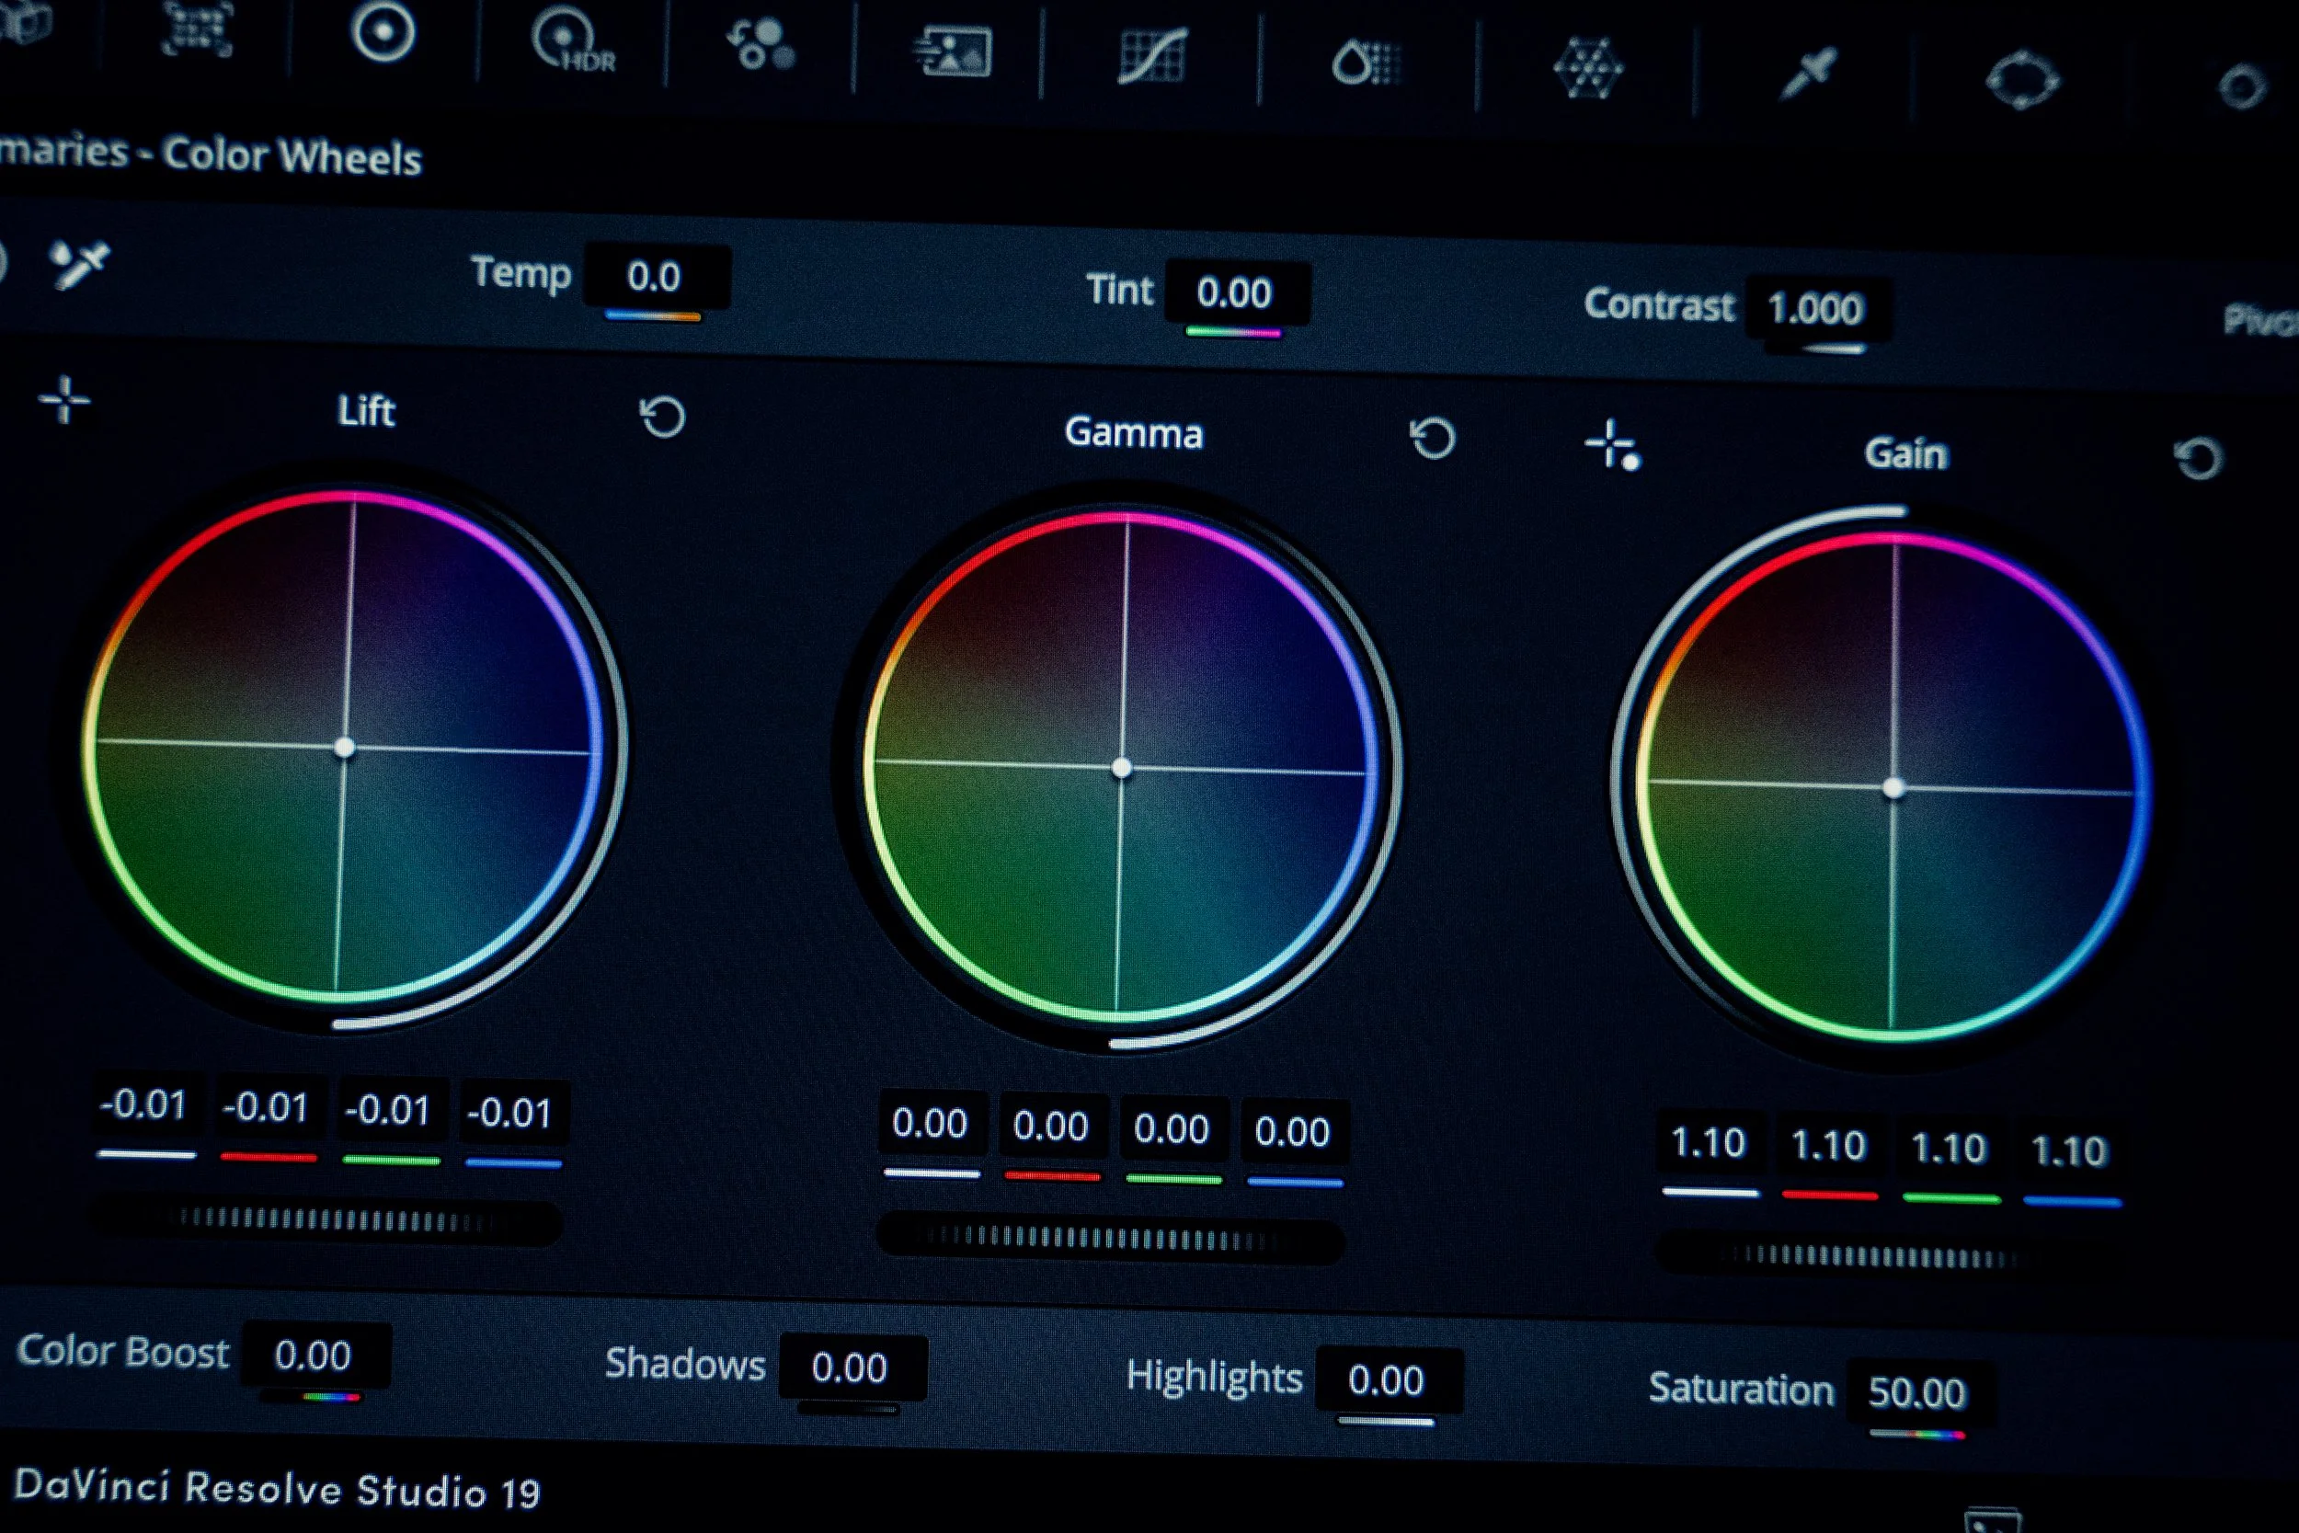Click the Saturation value field
The height and width of the screenshot is (1533, 2299).
tap(1916, 1392)
